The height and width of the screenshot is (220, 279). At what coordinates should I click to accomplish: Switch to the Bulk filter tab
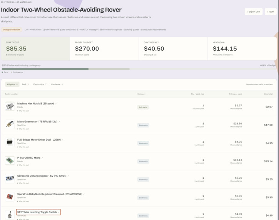25,84
